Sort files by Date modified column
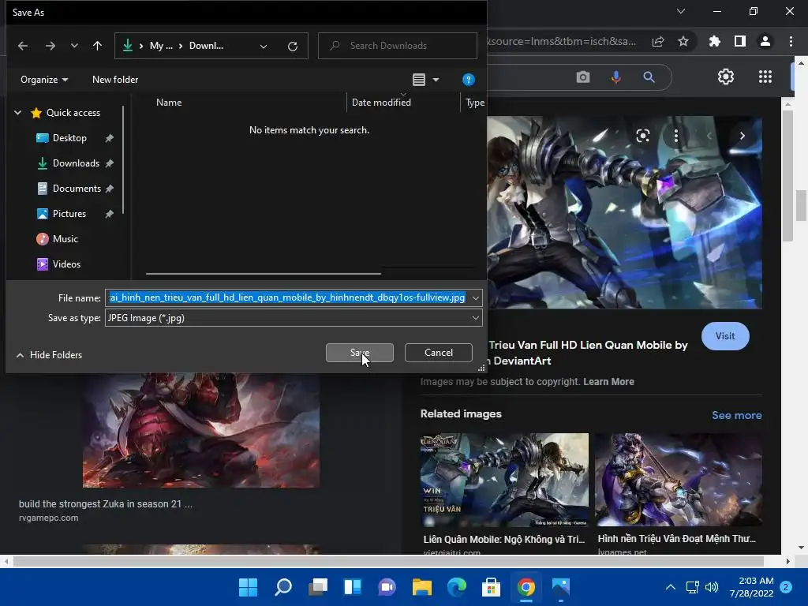 381,103
